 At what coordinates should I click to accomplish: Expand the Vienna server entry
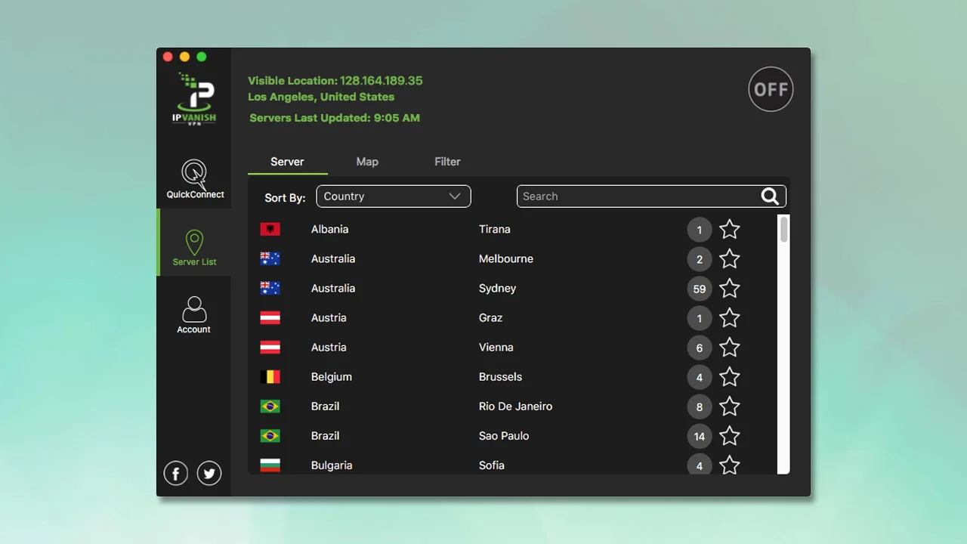coord(496,347)
